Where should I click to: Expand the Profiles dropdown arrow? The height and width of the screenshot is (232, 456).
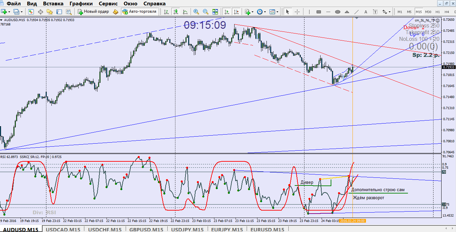(22, 12)
